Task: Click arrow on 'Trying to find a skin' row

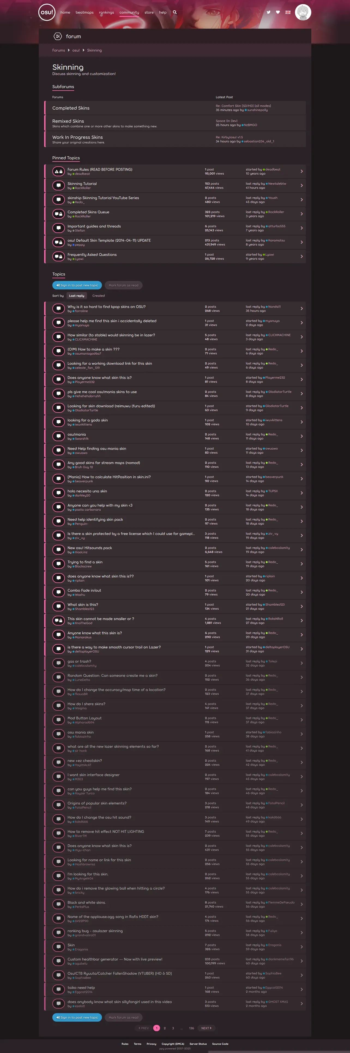Action: tap(301, 564)
